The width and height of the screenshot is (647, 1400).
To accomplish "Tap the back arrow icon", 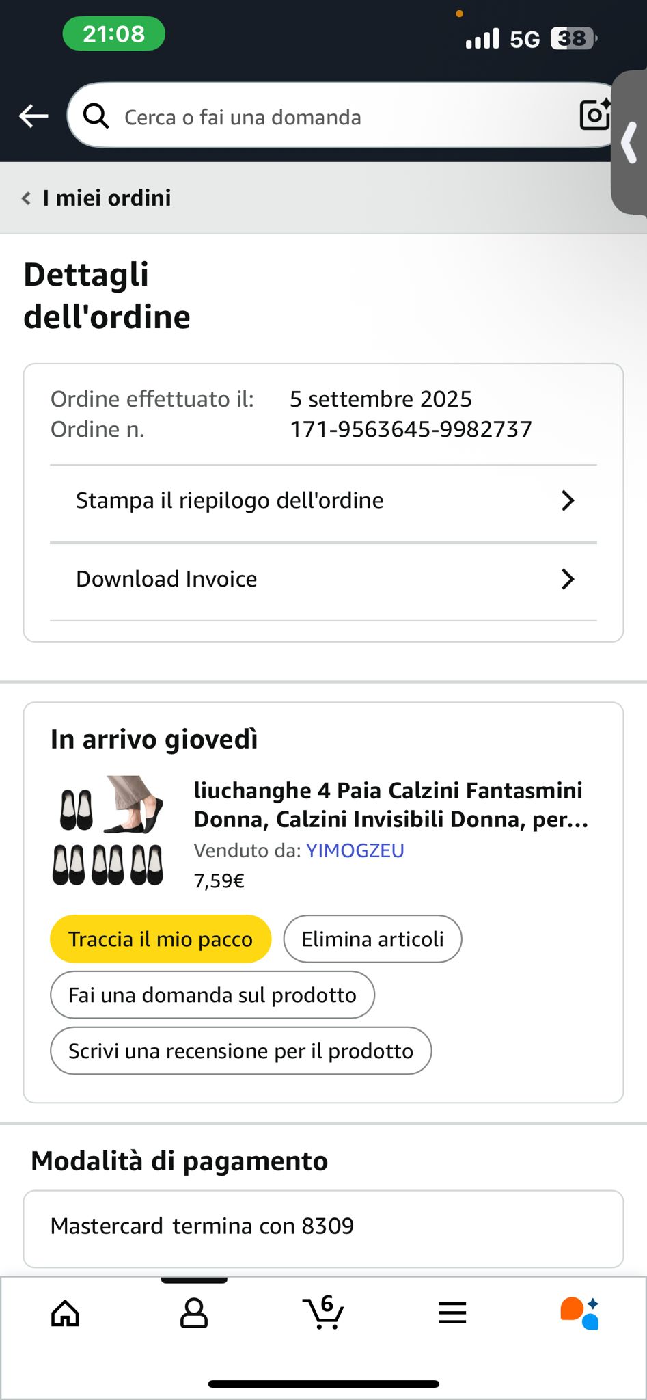I will click(x=33, y=116).
